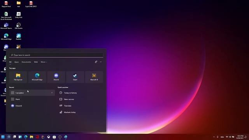Open Task View from the taskbar

point(14,137)
